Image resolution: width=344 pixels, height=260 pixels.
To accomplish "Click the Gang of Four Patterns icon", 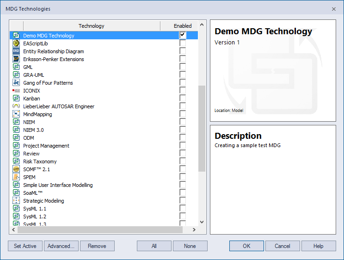I will click(16, 83).
